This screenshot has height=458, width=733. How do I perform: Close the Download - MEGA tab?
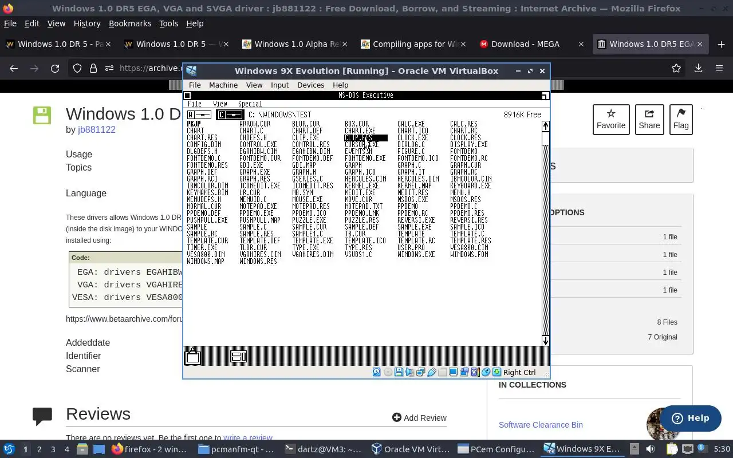click(x=581, y=44)
